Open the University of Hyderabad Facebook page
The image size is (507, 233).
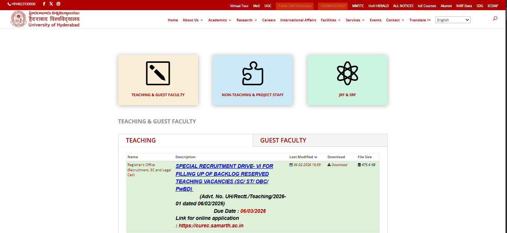[44, 4]
